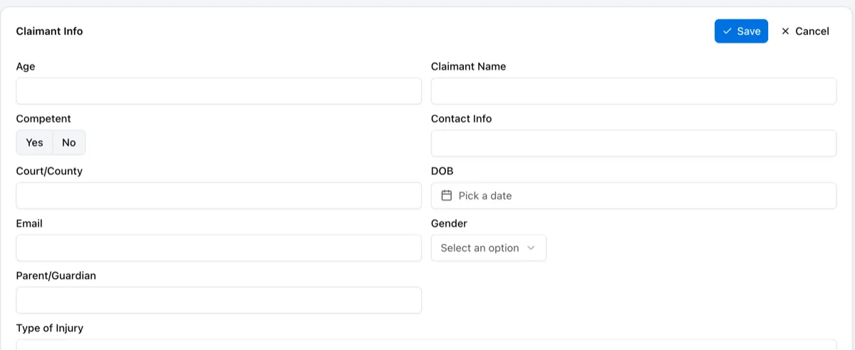Select Yes for Competent
The image size is (855, 350).
pos(35,142)
